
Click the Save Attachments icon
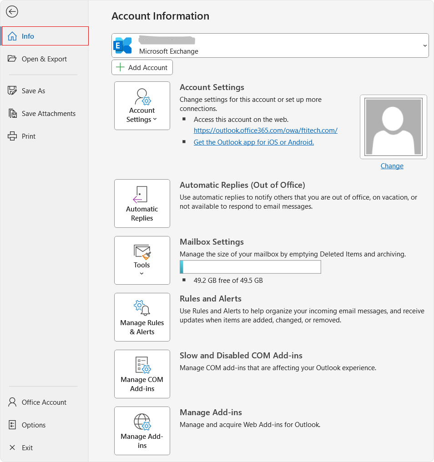coord(12,113)
